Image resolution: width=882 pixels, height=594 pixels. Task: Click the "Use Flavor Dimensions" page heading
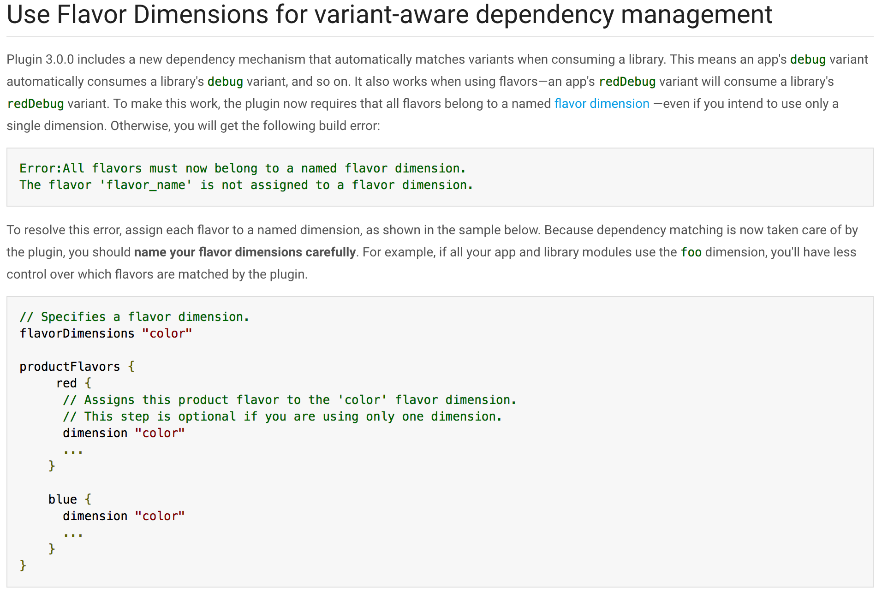[389, 15]
